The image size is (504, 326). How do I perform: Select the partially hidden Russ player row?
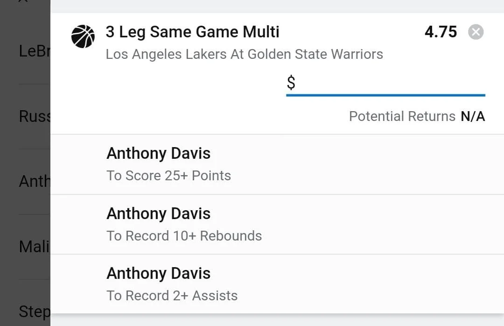(x=34, y=116)
